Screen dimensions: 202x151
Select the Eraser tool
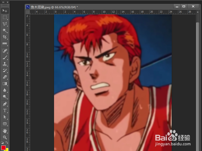(5, 77)
